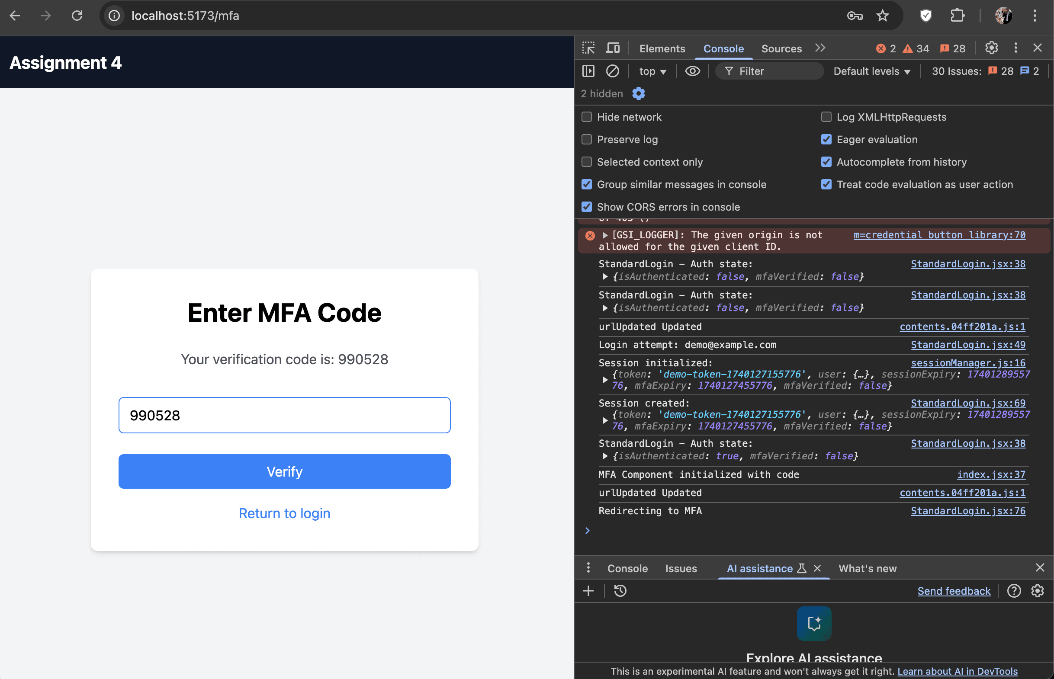Create a live expression with eye icon

click(x=692, y=71)
